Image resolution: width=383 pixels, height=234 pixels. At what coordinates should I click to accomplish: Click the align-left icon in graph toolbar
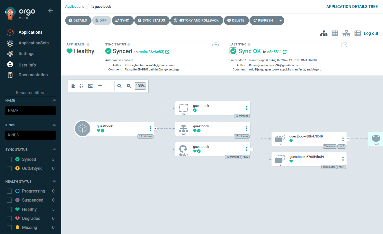[73, 86]
